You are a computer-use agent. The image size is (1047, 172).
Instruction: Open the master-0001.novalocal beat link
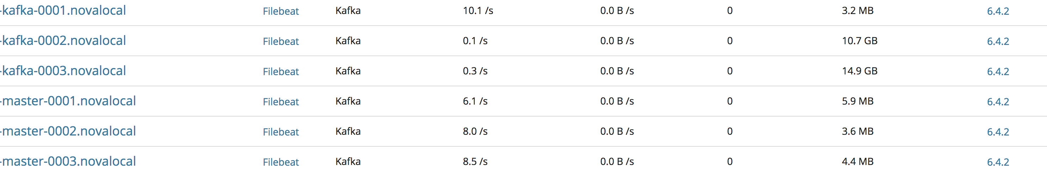point(68,101)
